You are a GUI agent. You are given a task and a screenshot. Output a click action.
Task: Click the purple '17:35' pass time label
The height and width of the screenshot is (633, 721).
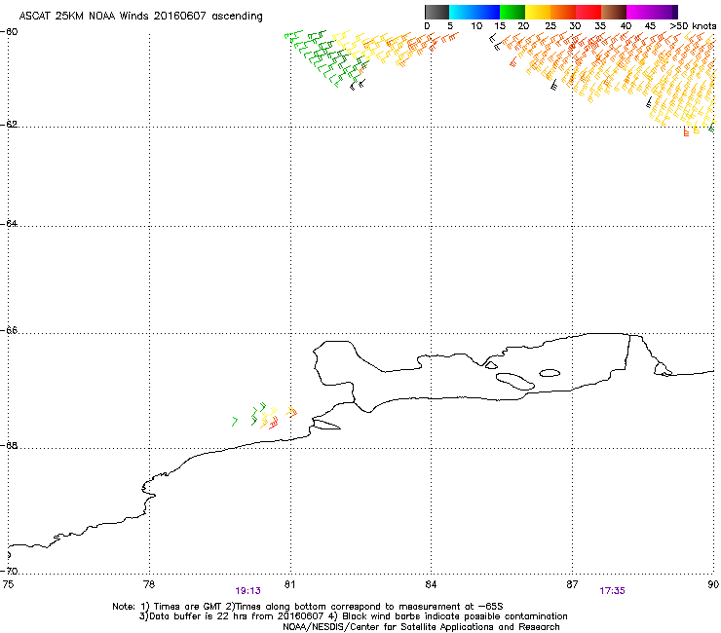pos(612,591)
